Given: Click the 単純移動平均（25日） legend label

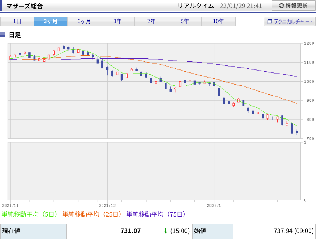Looking at the screenshot, I should tap(92, 214).
